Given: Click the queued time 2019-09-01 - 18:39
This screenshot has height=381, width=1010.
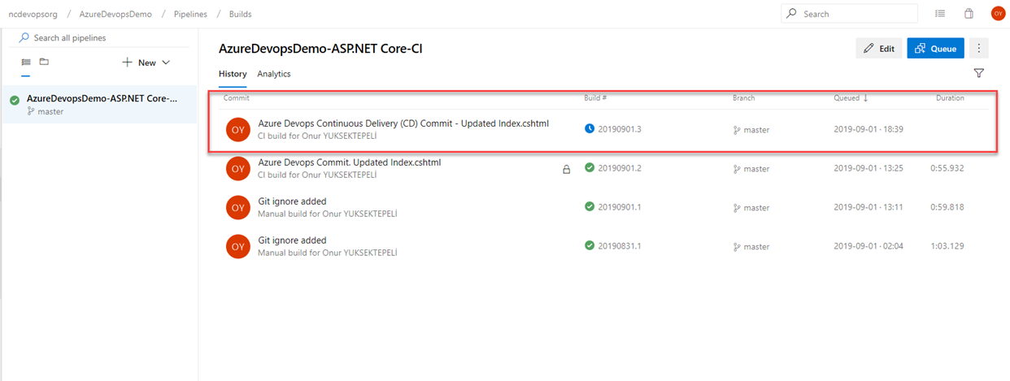Looking at the screenshot, I should (869, 129).
